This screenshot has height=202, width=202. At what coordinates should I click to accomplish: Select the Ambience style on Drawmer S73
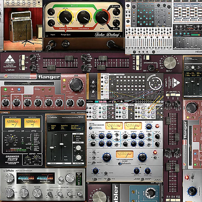coord(36,148)
